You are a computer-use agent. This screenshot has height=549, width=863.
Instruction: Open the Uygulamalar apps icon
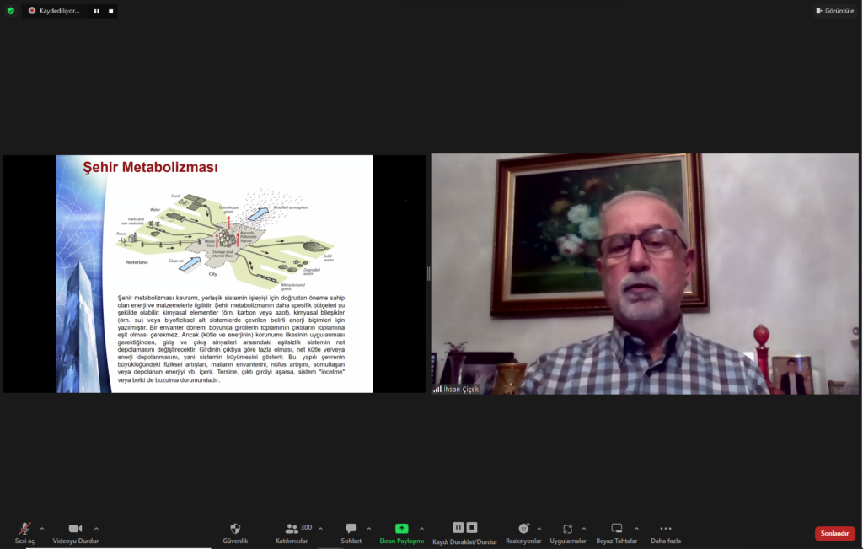tap(567, 529)
